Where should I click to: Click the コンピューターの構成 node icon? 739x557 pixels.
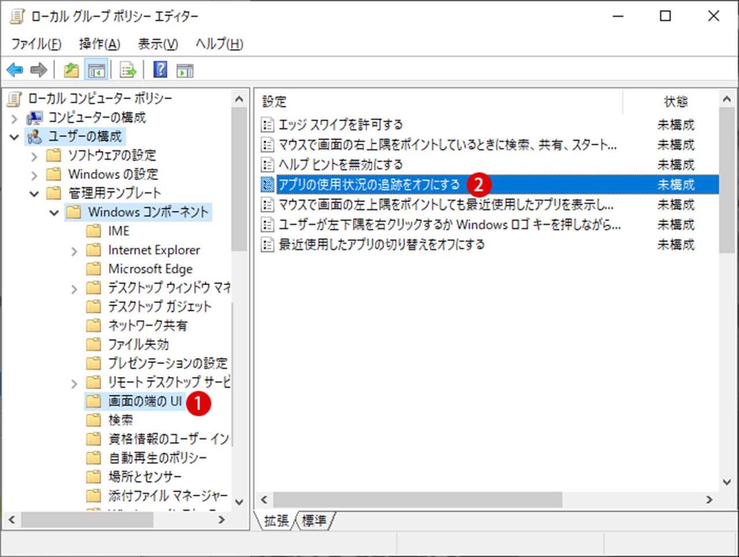pos(35,118)
